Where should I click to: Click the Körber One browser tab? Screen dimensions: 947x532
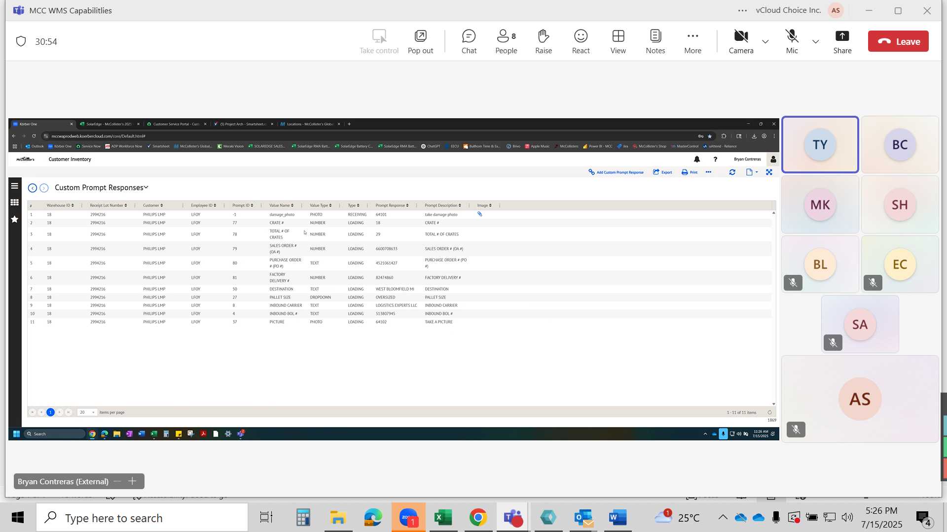point(43,124)
